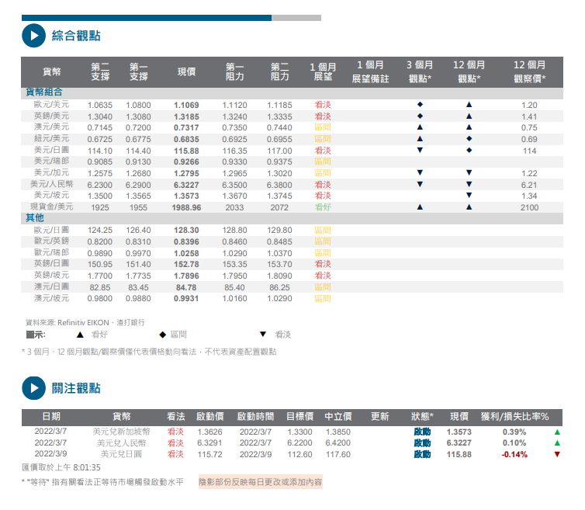Click the 0.39% profit/loss value
585x510 pixels.
pyautogui.click(x=514, y=432)
